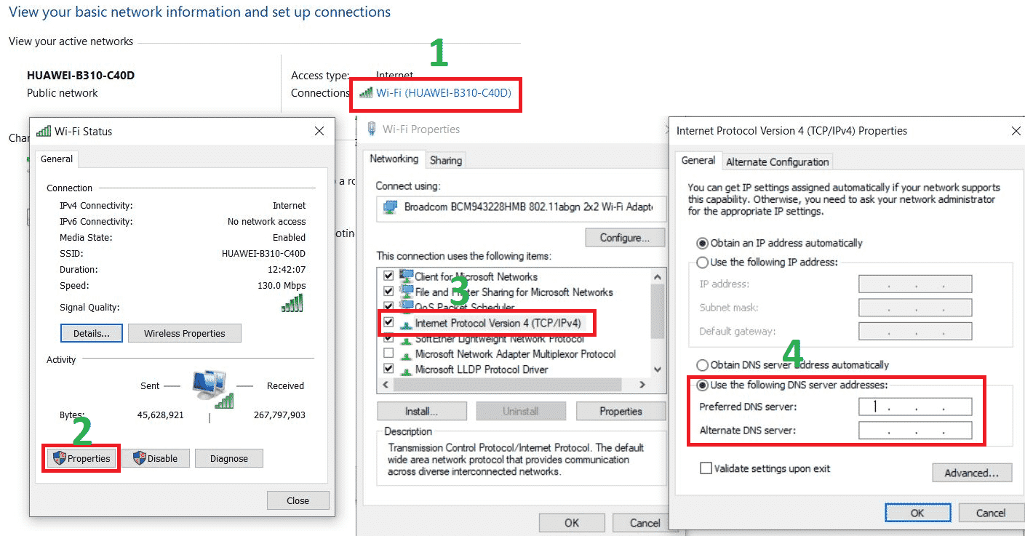Toggle SoftEther Lightweight Network Protocol checkbox
The width and height of the screenshot is (1025, 536).
coord(388,339)
